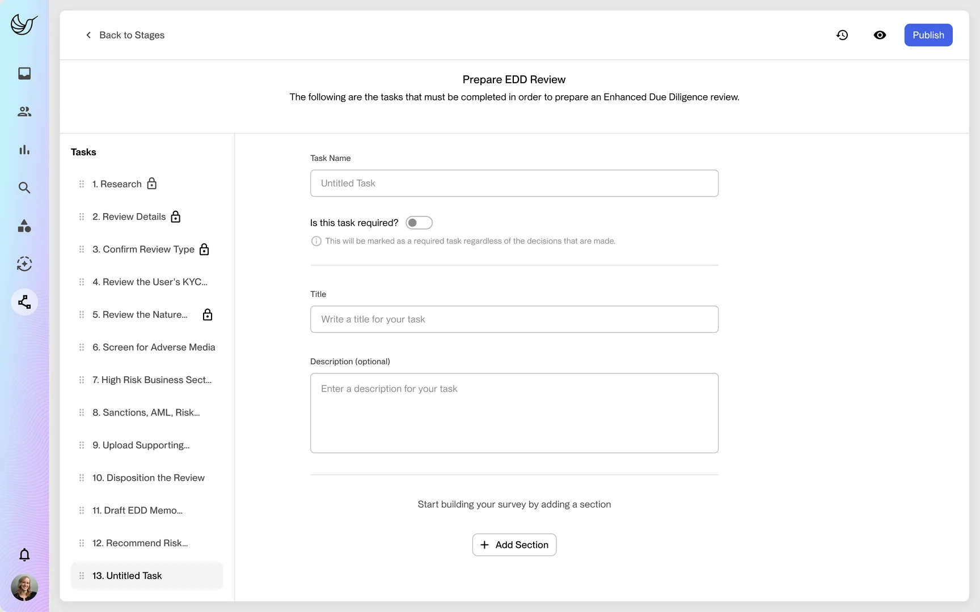Image resolution: width=980 pixels, height=612 pixels.
Task: Click the drag handle of Screen for Adverse Media
Action: pyautogui.click(x=82, y=347)
